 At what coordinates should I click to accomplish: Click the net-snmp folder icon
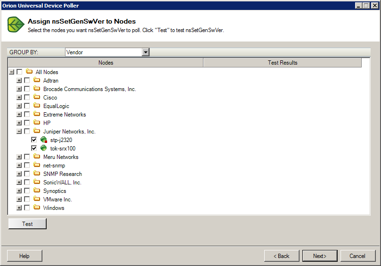(37, 165)
